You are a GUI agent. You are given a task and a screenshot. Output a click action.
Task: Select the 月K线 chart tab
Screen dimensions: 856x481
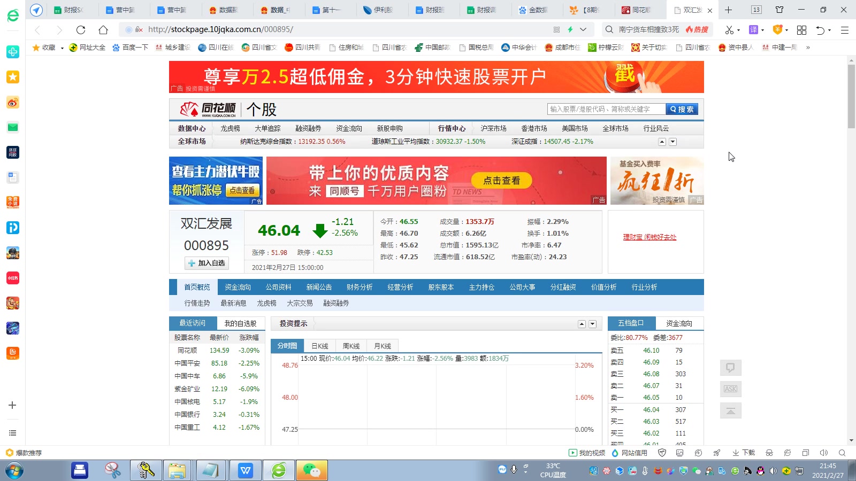click(383, 346)
